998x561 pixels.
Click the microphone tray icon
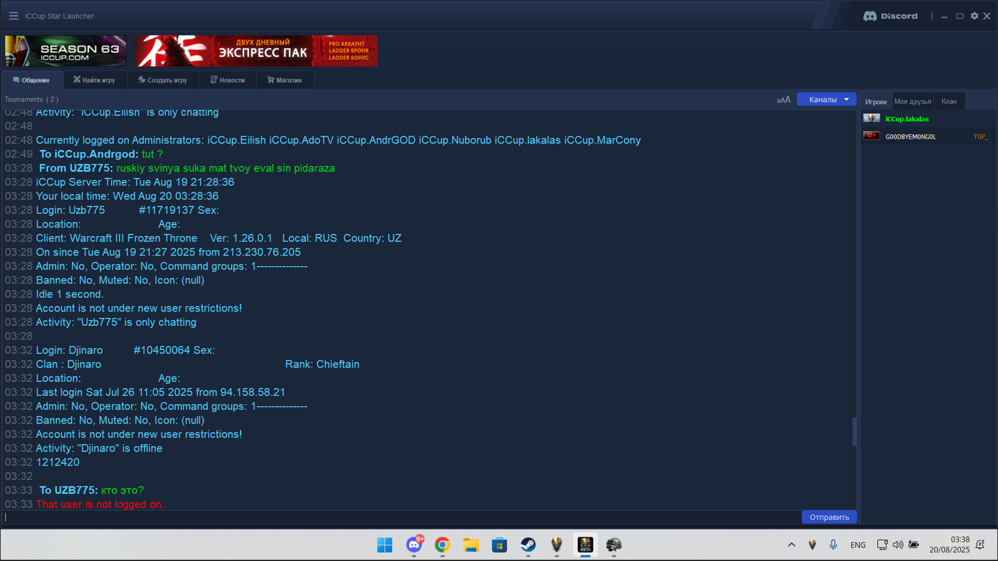click(x=833, y=545)
